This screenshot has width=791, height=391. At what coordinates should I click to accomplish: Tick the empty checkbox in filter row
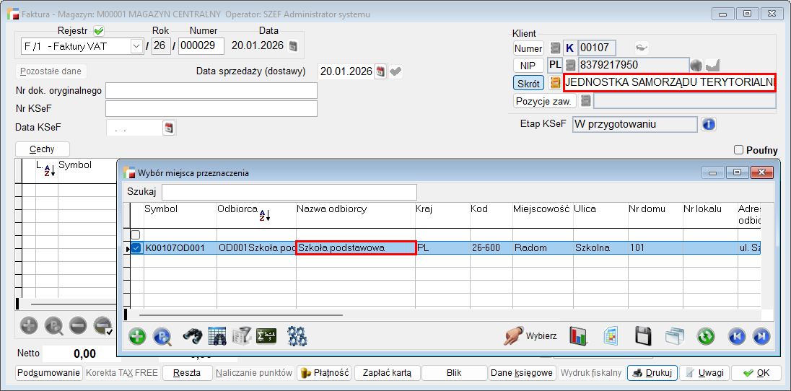[136, 234]
